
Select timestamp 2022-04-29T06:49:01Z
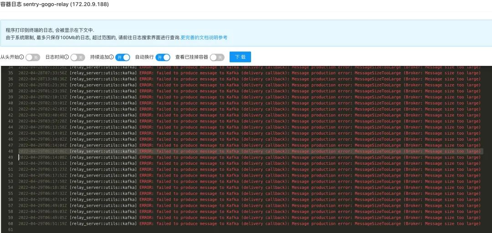[42, 205]
